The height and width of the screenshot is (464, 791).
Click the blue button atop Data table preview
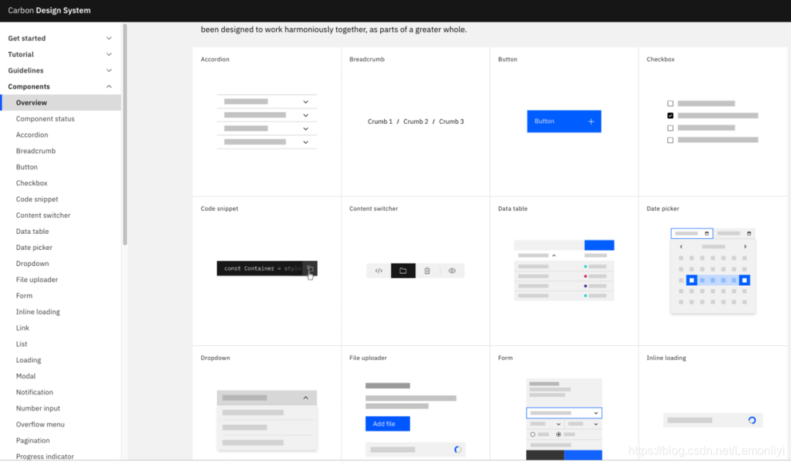pyautogui.click(x=599, y=246)
